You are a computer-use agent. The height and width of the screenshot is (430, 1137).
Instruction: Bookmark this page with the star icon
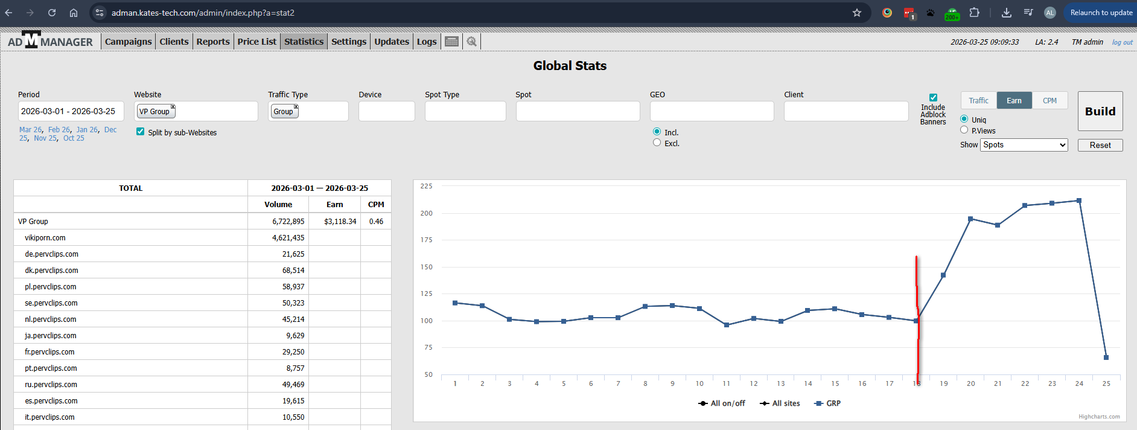(856, 13)
